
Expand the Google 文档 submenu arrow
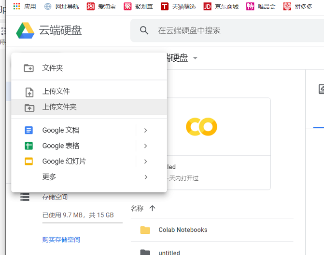click(145, 130)
